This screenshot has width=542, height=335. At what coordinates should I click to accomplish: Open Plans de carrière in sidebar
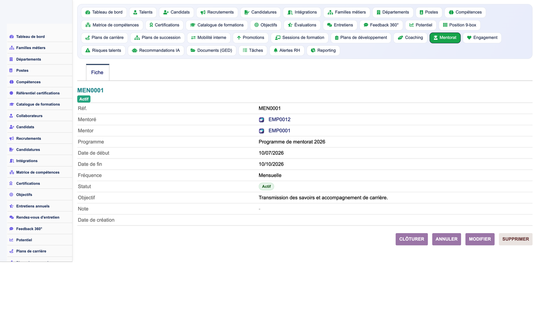(31, 251)
